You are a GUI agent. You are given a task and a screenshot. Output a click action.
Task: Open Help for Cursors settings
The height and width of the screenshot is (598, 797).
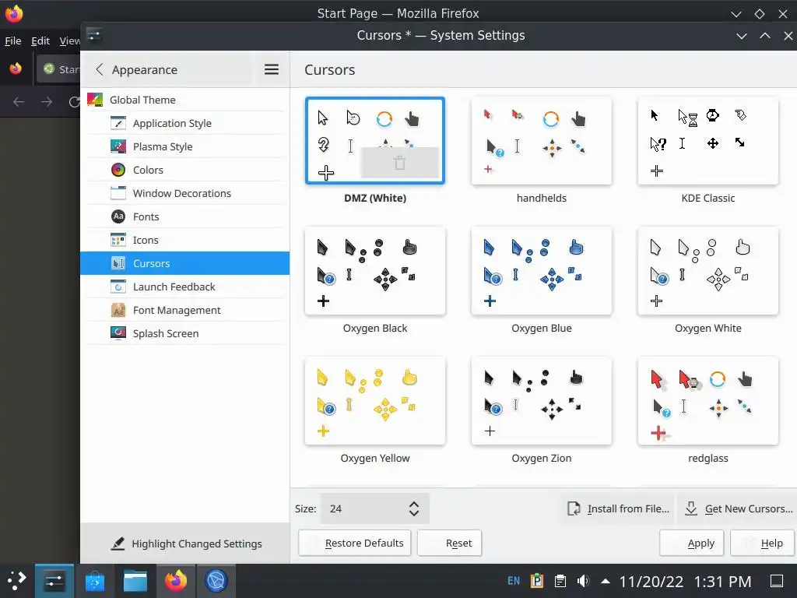762,543
